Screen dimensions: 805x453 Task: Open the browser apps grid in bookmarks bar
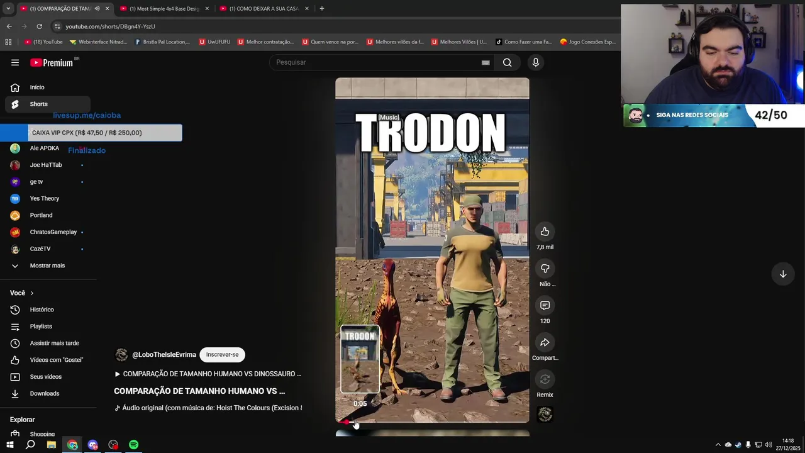(x=8, y=42)
